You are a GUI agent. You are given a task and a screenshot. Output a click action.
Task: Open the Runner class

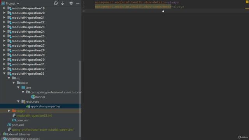[x=40, y=97]
